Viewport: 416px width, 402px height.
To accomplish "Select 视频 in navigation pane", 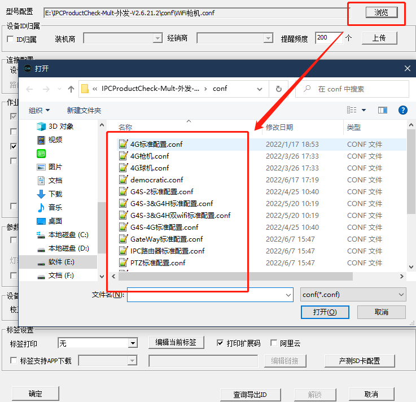I will pyautogui.click(x=50, y=140).
